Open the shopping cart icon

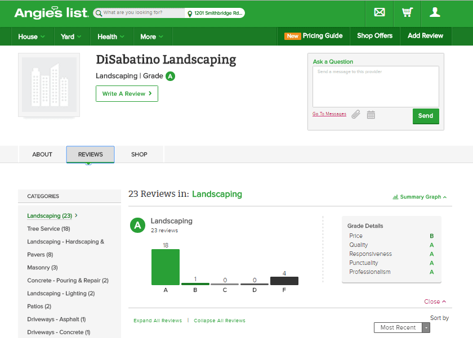pos(407,12)
